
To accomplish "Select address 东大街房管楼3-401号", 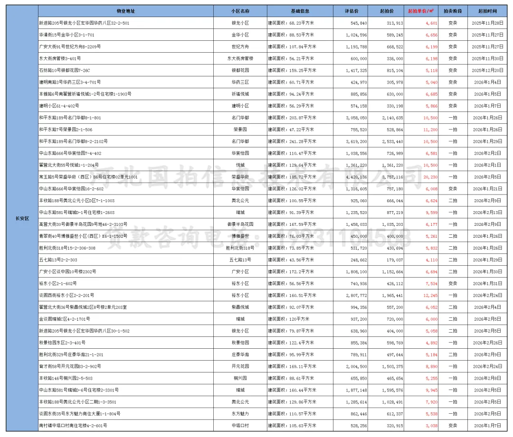I will click(x=60, y=58).
